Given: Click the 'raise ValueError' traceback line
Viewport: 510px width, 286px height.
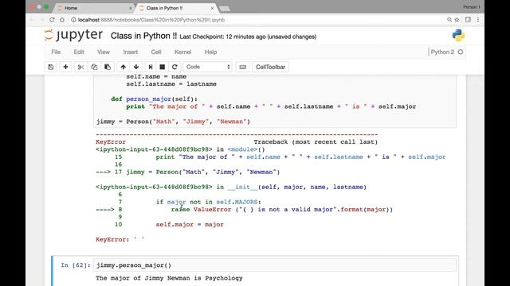Looking at the screenshot, I should pos(281,210).
